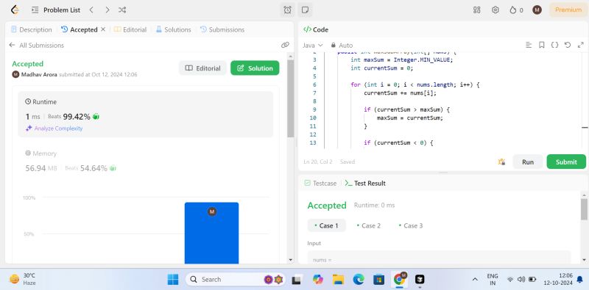Image resolution: width=589 pixels, height=290 pixels.
Task: Open the Problem List panel
Action: coord(56,10)
